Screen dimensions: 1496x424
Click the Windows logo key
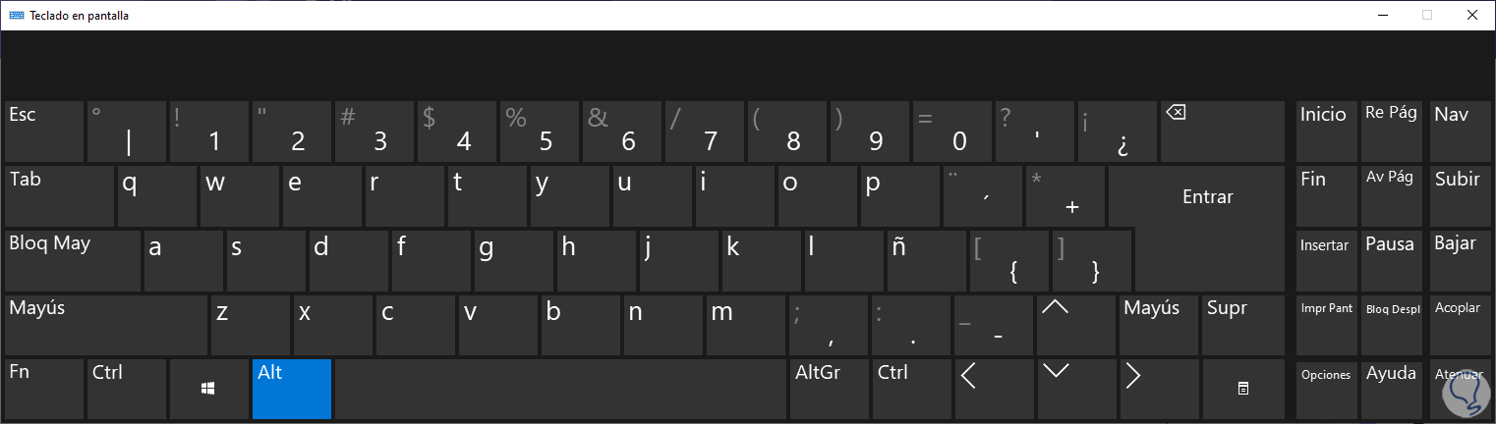point(208,389)
